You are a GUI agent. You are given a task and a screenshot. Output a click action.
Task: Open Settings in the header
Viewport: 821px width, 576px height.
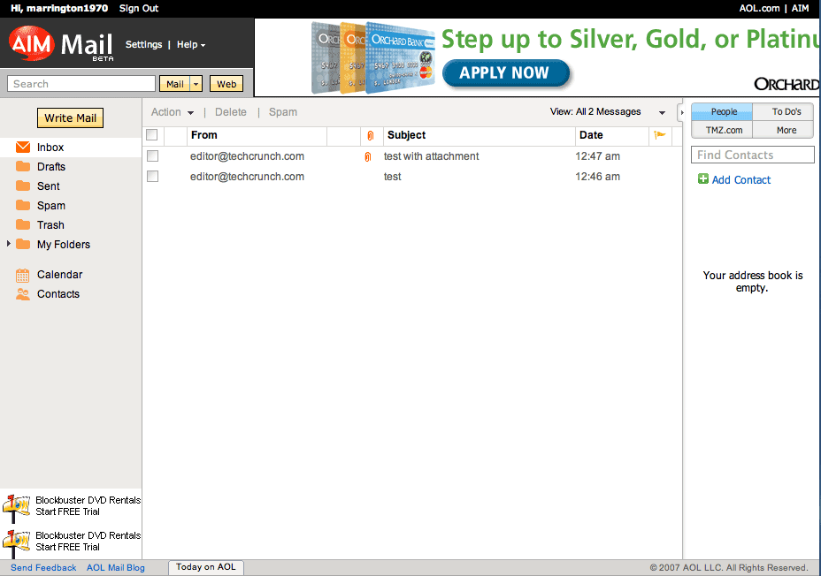(143, 44)
